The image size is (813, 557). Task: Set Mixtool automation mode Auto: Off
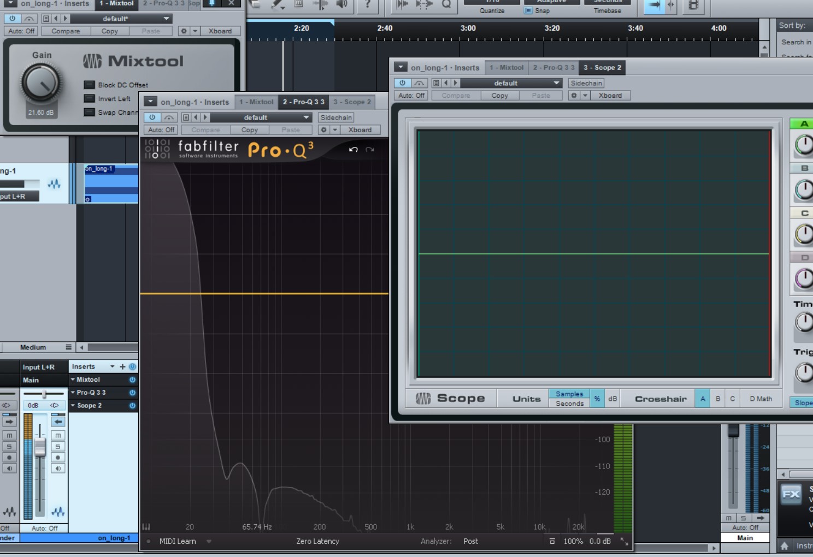(21, 31)
